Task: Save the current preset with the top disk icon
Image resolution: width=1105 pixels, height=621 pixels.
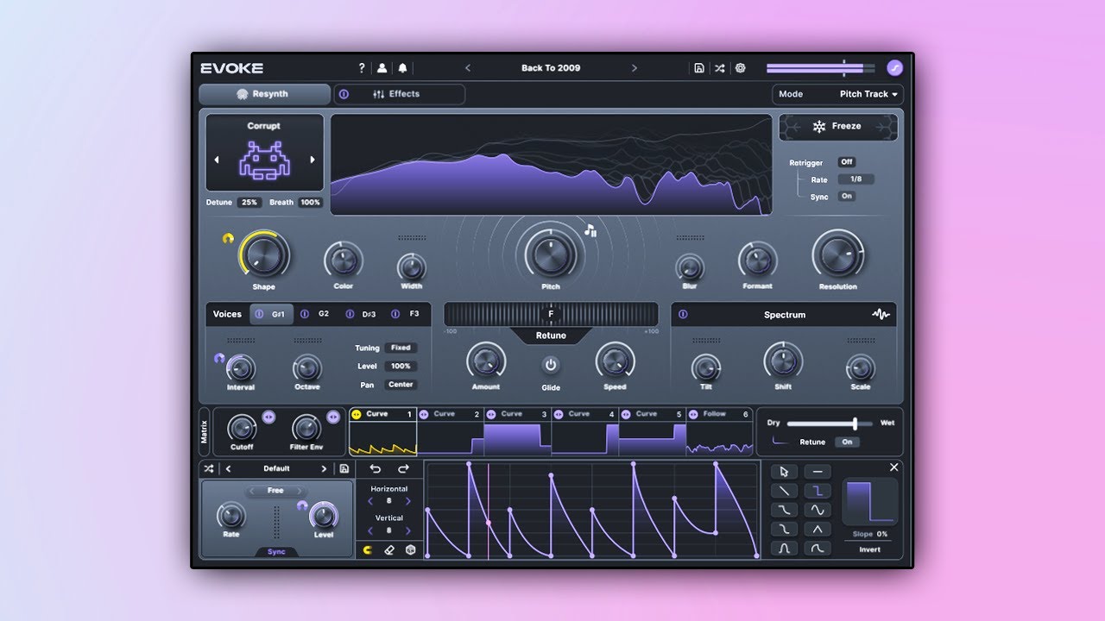Action: click(x=699, y=68)
